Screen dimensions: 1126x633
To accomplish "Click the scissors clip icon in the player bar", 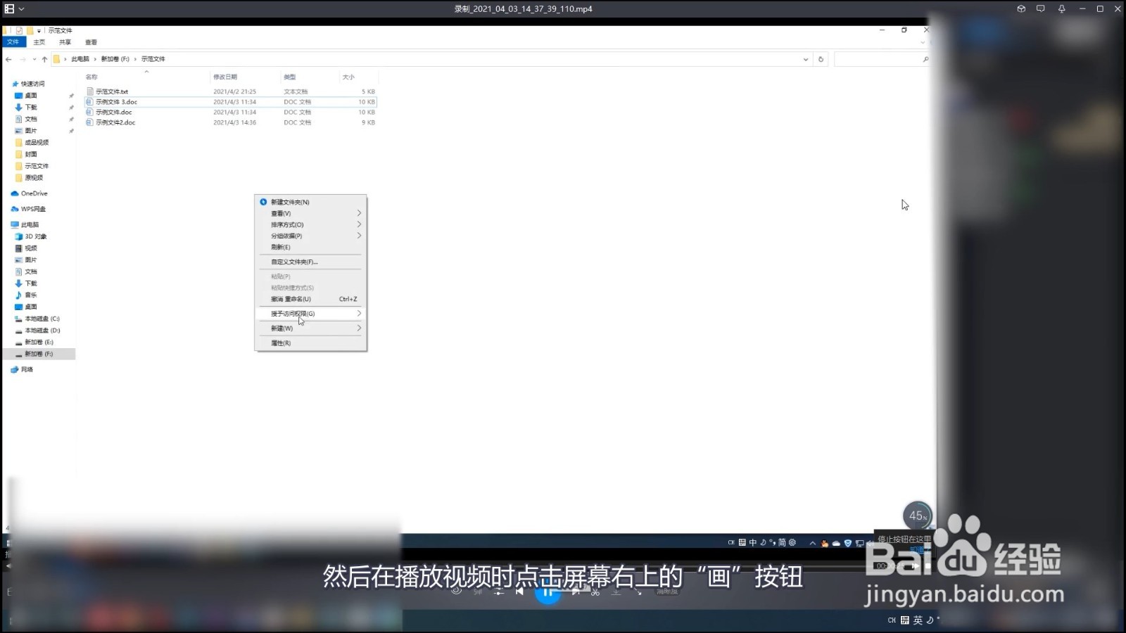I will tap(595, 592).
